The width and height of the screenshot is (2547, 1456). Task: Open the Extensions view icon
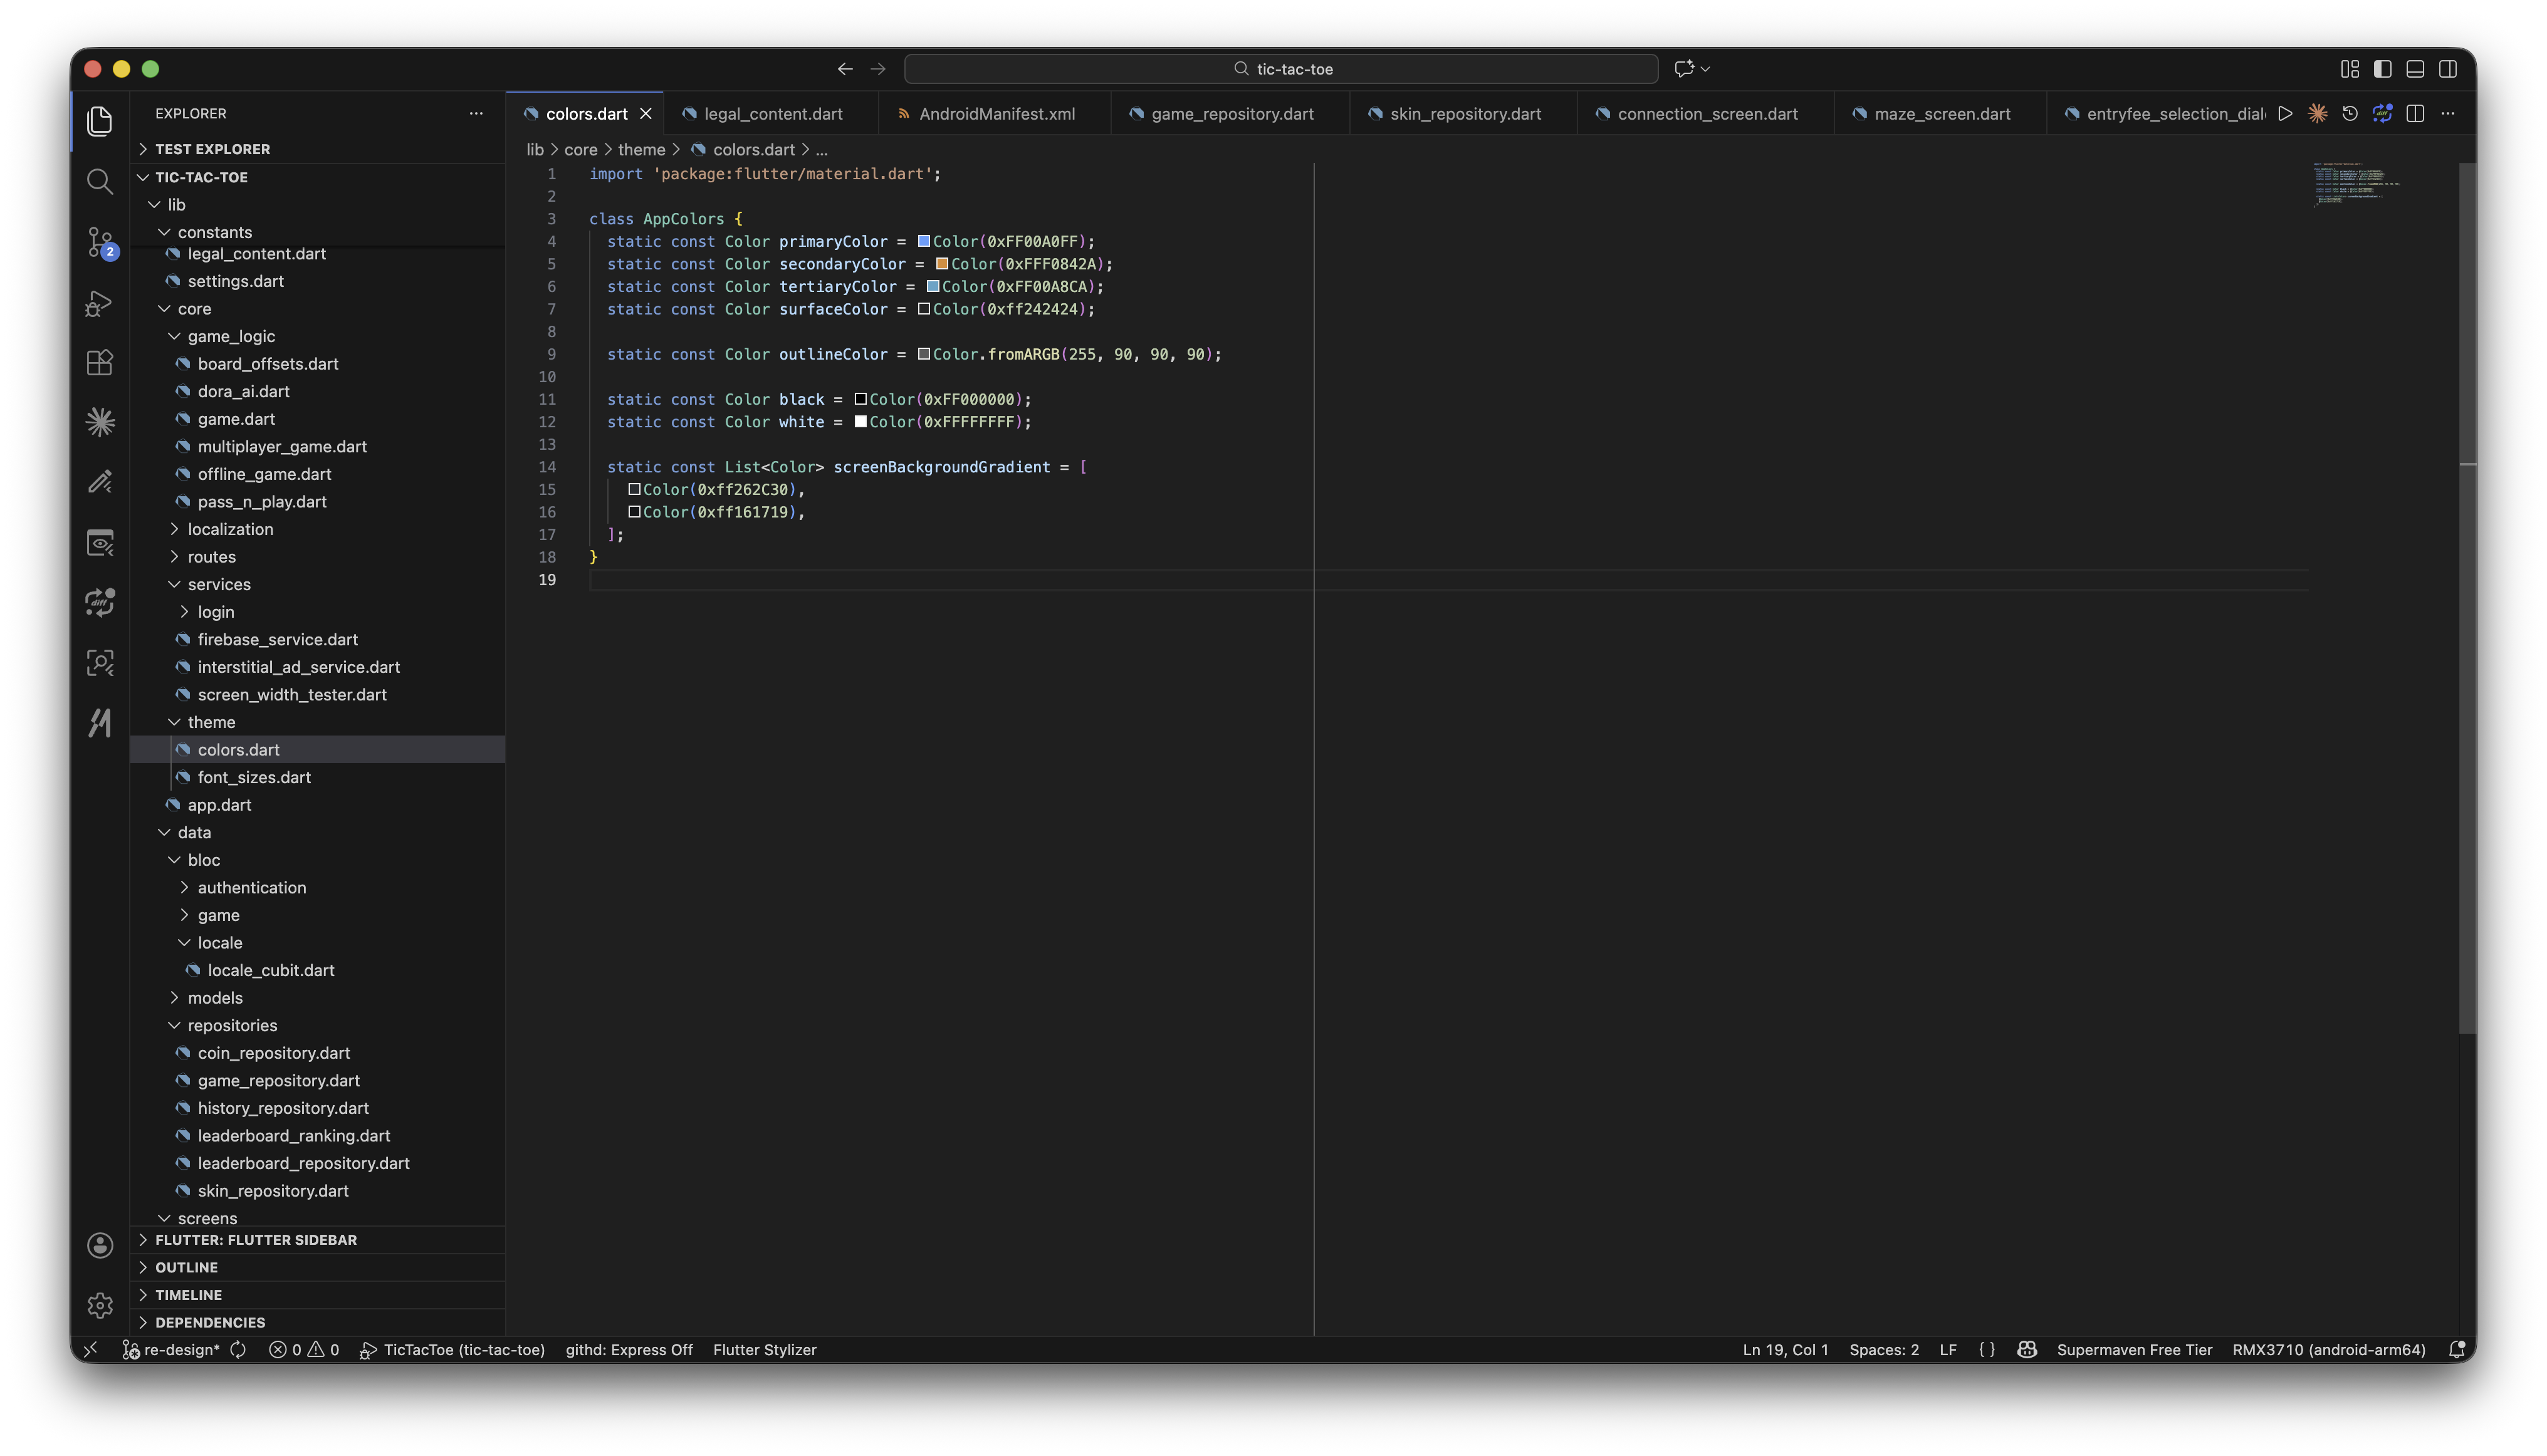pos(99,362)
